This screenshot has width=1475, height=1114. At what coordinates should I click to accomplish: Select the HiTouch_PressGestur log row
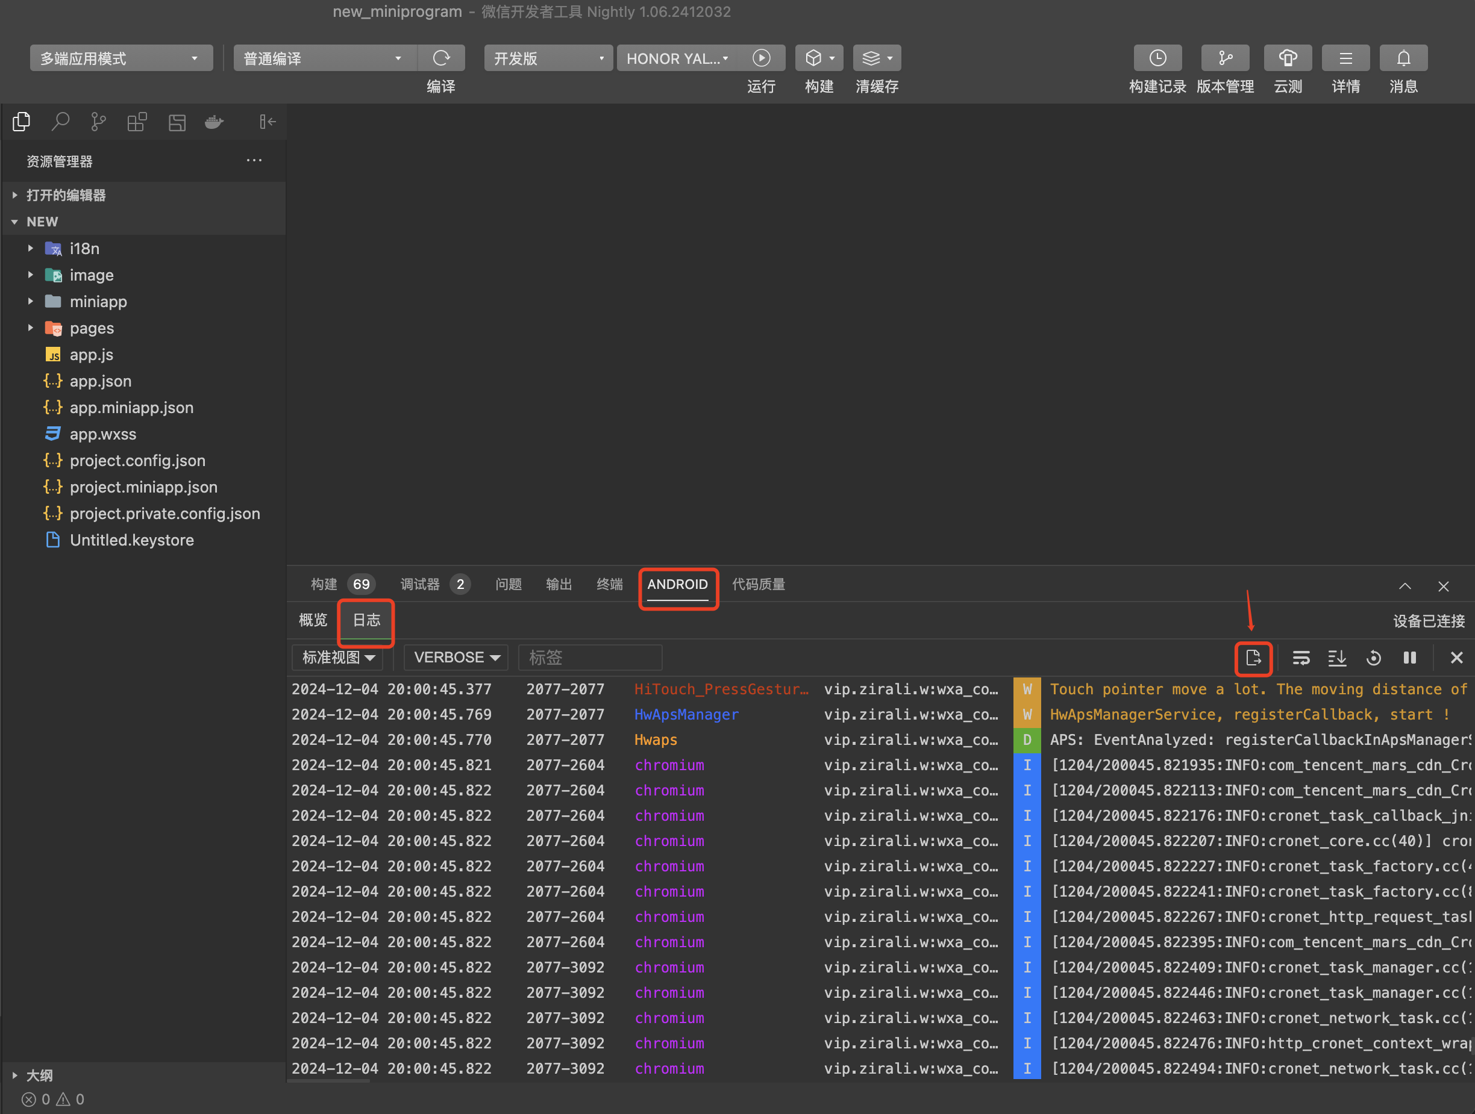click(x=880, y=689)
